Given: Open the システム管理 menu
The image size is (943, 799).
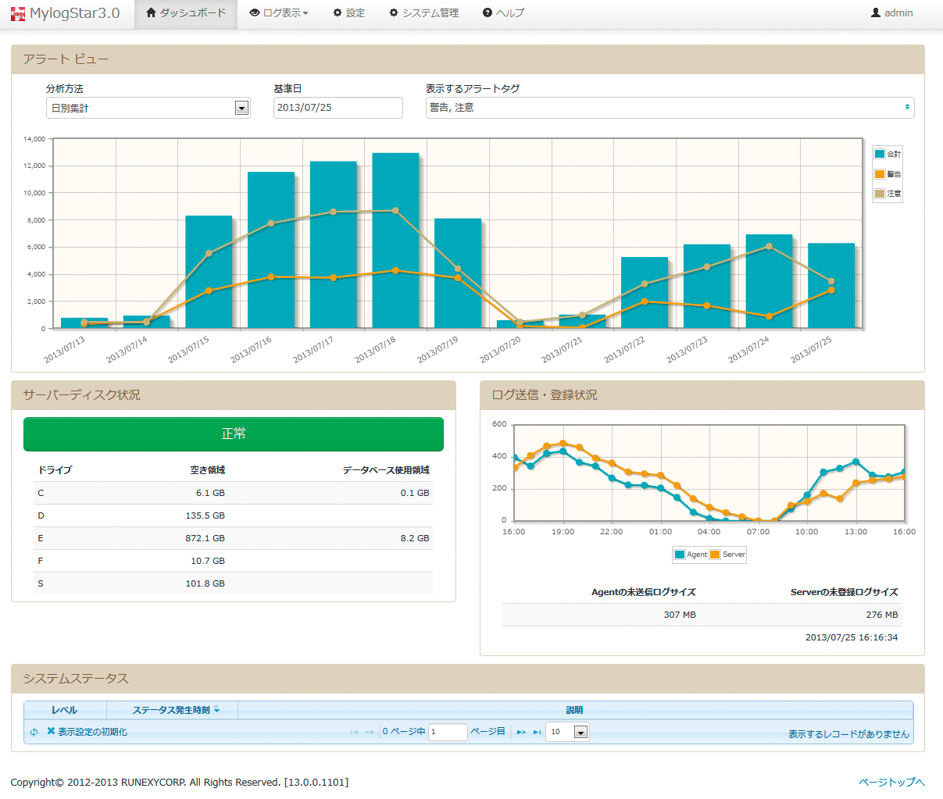Looking at the screenshot, I should [x=423, y=13].
